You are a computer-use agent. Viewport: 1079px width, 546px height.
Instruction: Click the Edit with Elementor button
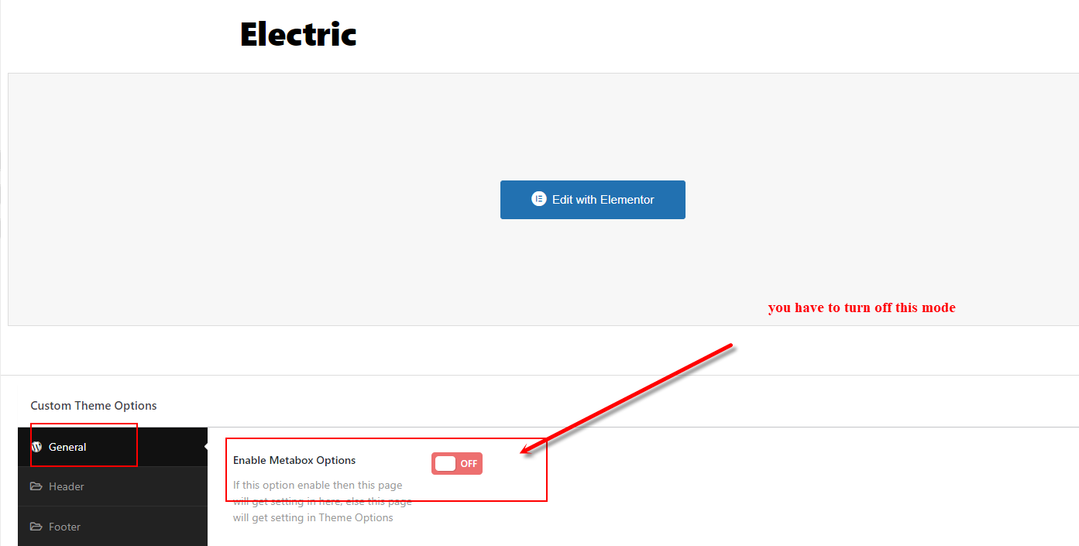593,200
